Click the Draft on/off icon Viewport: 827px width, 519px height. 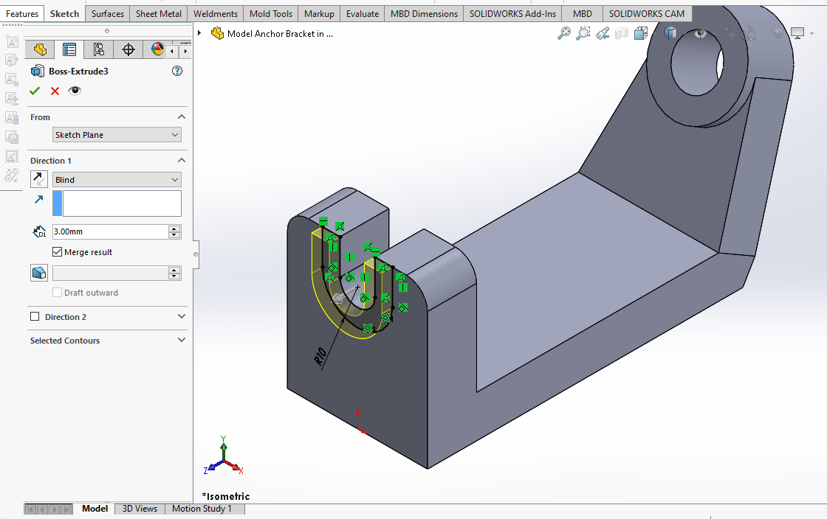pos(38,273)
